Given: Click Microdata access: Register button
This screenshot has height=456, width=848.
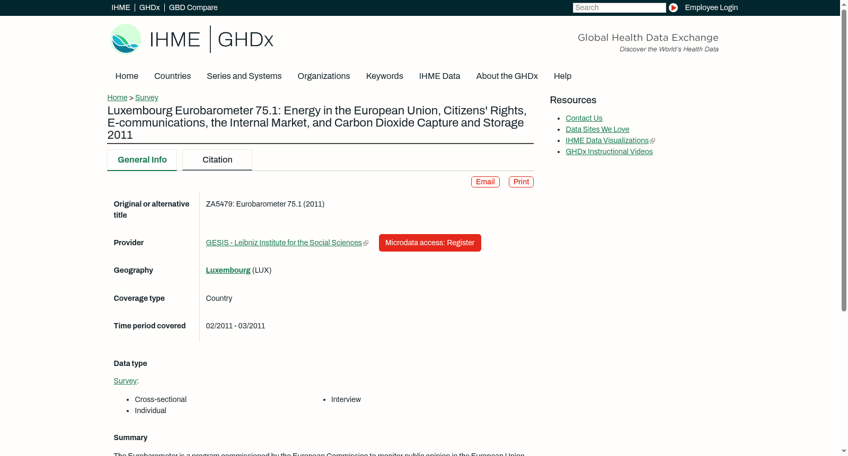Looking at the screenshot, I should point(430,243).
